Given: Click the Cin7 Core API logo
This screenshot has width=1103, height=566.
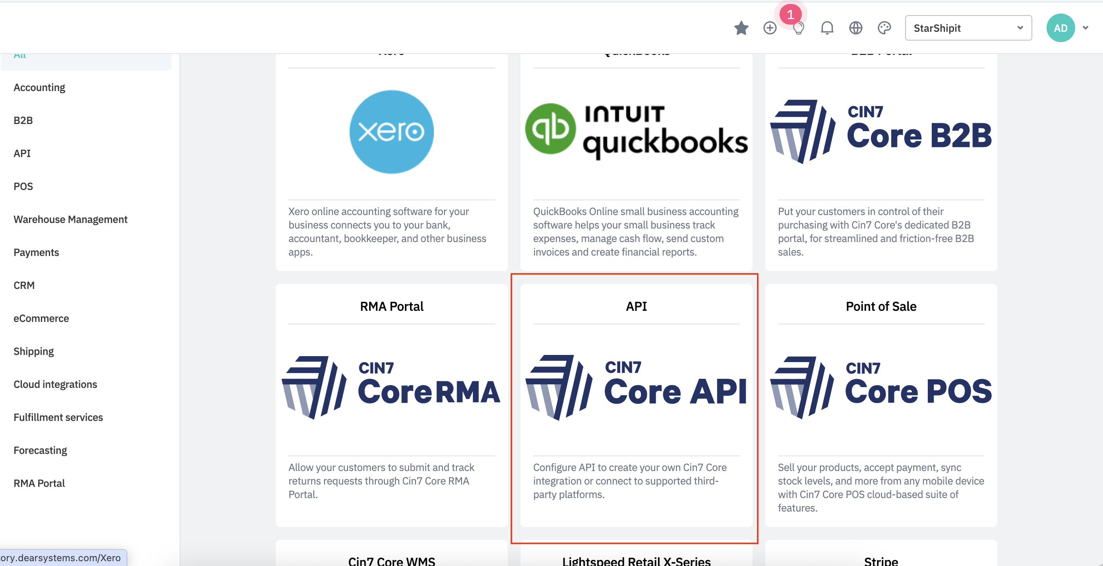Looking at the screenshot, I should (x=636, y=387).
